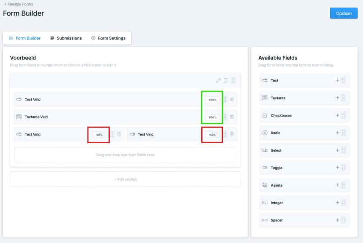
Task: Open the Submissions tab
Action: coord(66,38)
